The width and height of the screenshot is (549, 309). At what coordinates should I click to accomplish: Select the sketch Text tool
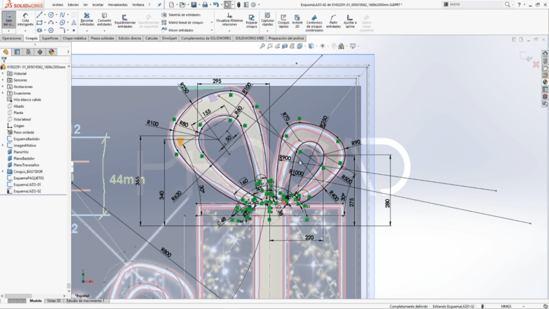point(73,23)
